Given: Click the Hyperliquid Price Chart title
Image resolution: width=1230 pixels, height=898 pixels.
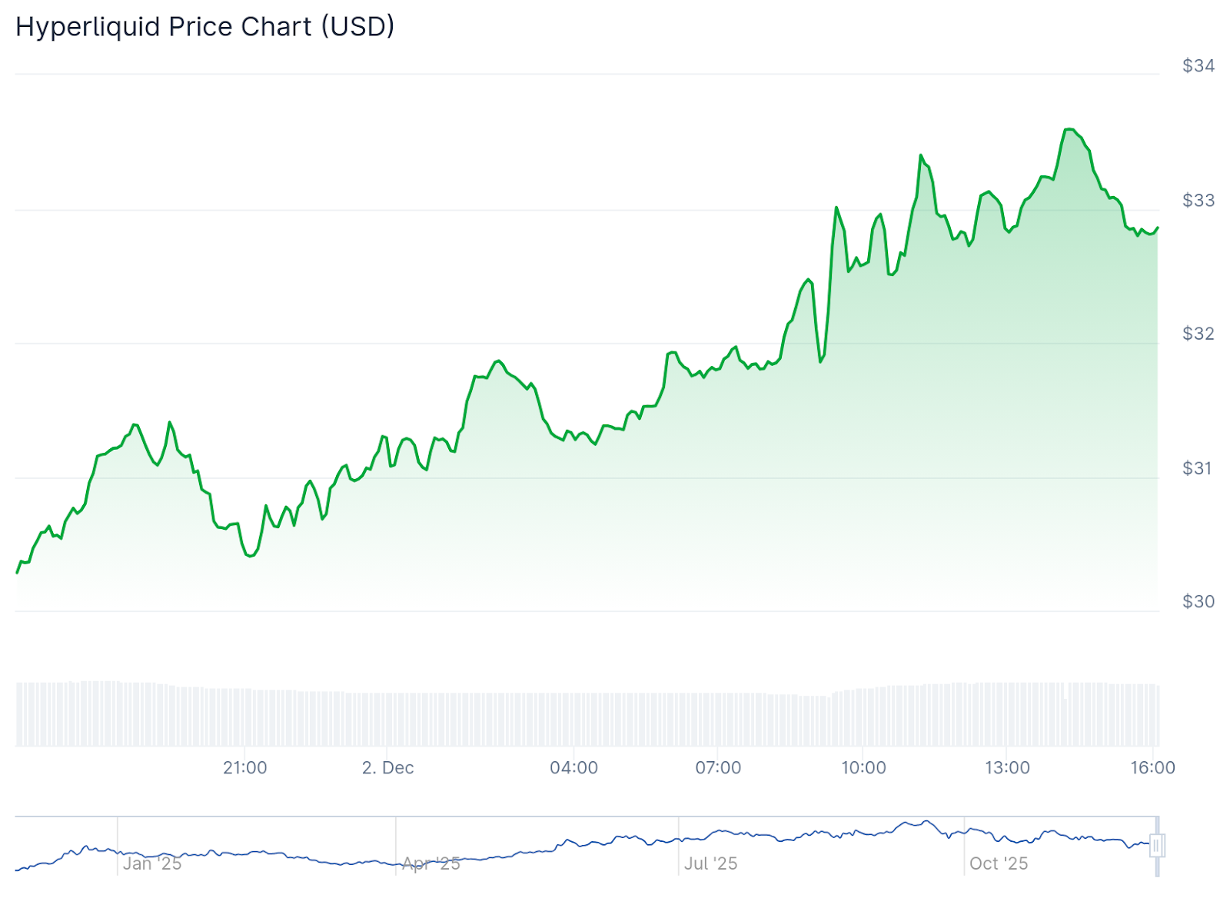Looking at the screenshot, I should coord(204,27).
